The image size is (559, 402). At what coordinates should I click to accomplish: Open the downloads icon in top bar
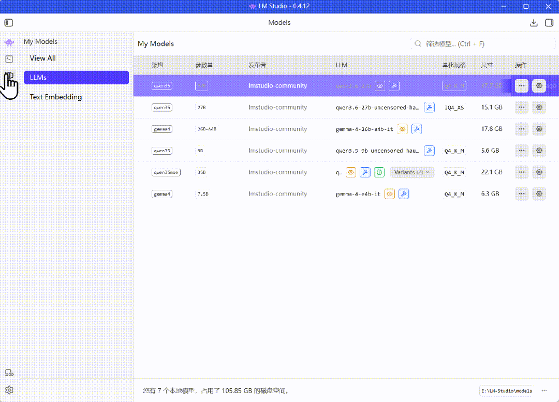click(x=533, y=23)
